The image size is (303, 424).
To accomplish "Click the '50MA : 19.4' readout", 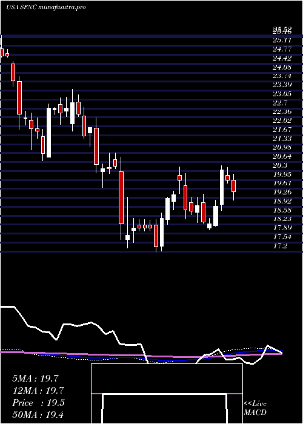I will click(38, 415).
